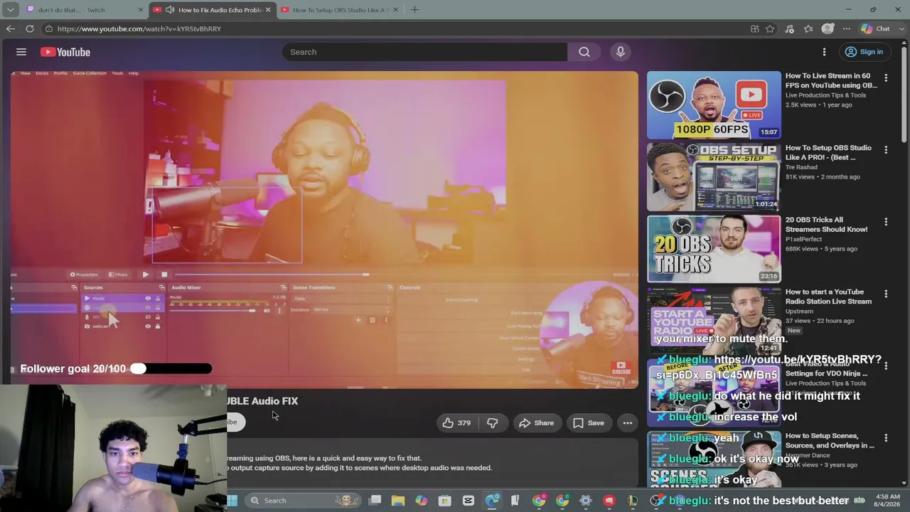Go to YouTube home via the logo

coord(65,52)
